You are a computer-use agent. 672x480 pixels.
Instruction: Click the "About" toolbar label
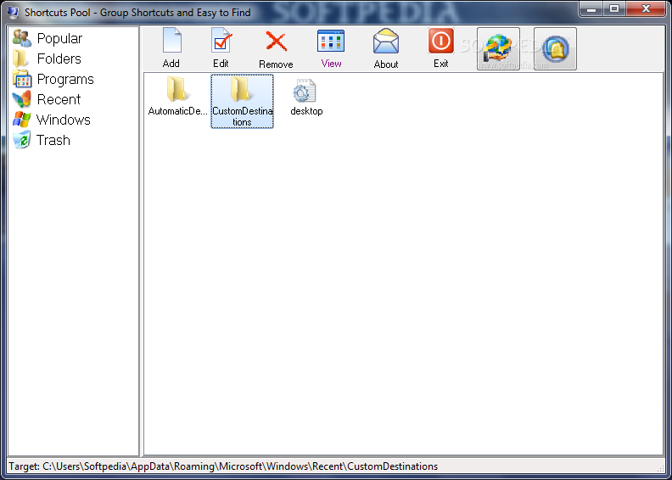pyautogui.click(x=386, y=64)
